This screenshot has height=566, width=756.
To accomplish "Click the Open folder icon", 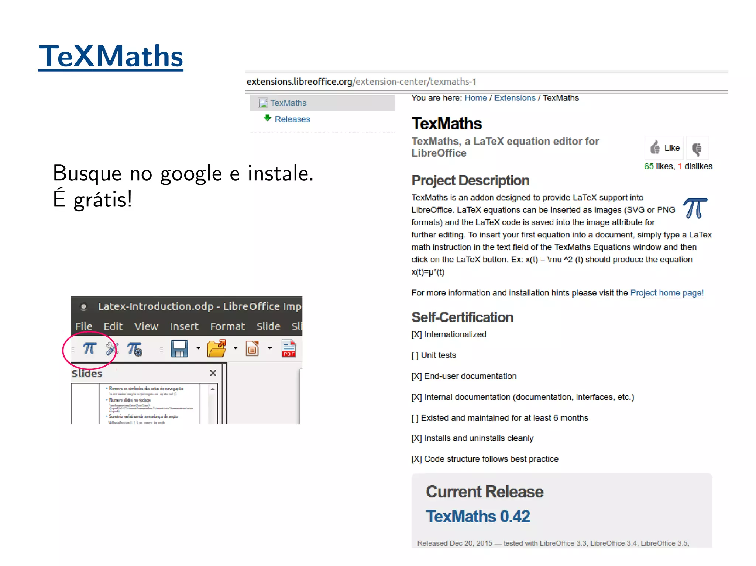I will coord(217,348).
